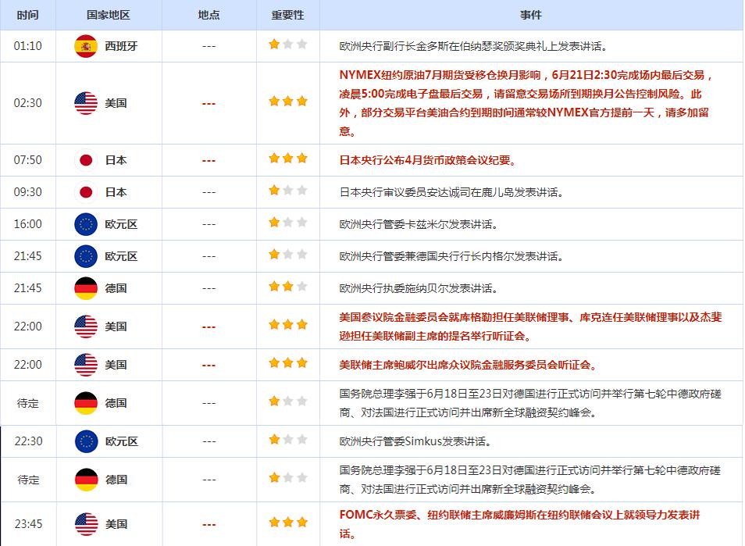Open the 欧洲央行管委Simkus speech event

click(415, 441)
